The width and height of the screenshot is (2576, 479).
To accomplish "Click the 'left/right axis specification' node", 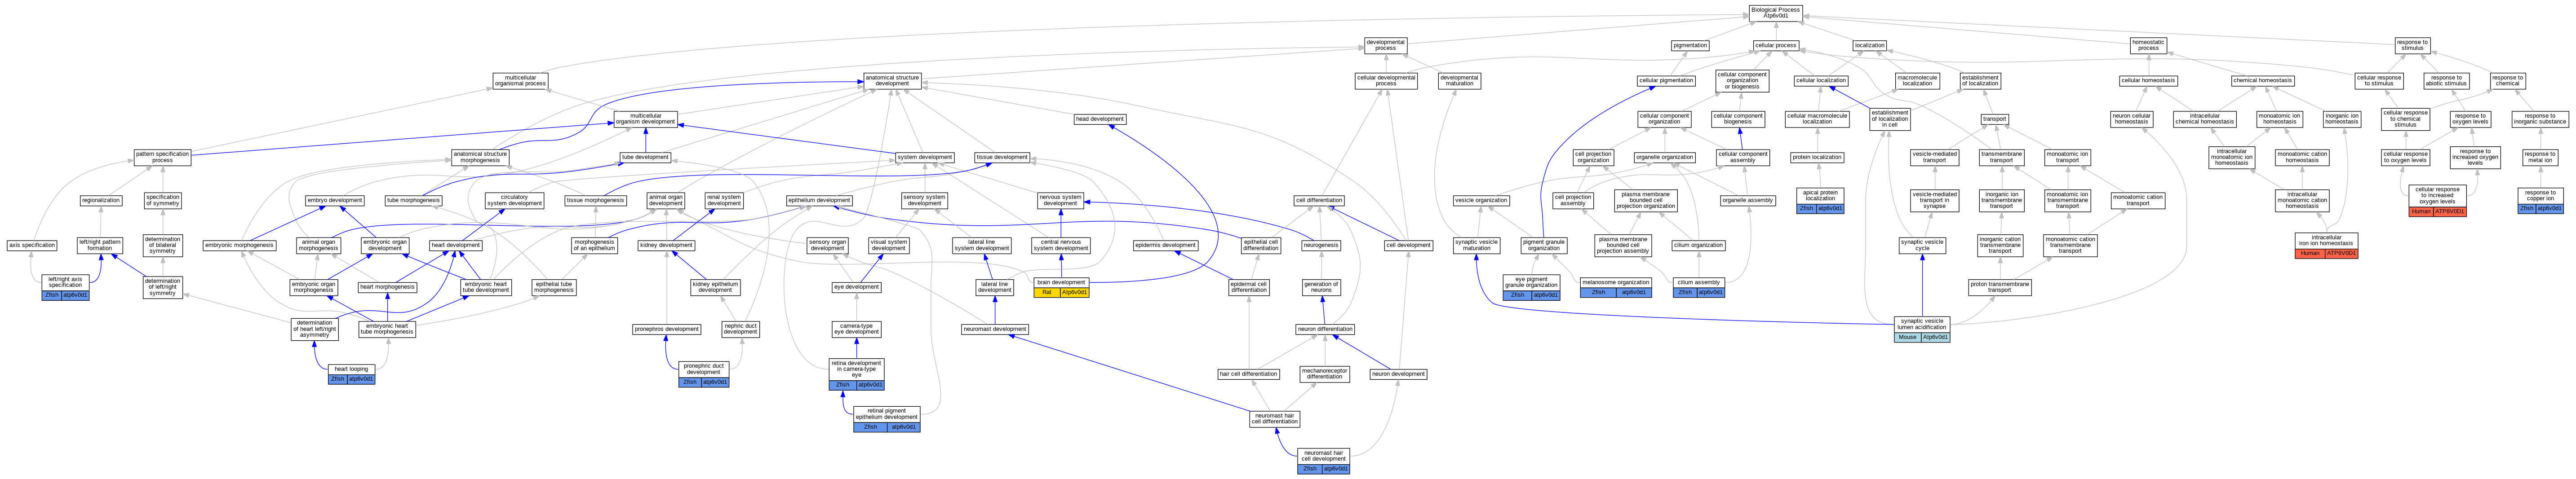I will click(66, 282).
